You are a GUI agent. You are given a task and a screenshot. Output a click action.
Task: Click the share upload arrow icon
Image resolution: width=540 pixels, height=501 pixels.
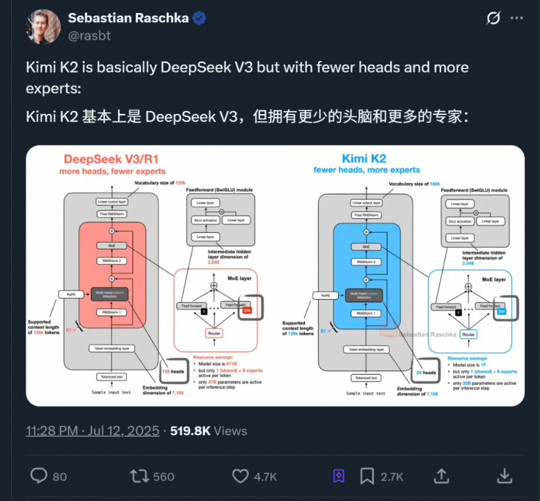point(441,476)
